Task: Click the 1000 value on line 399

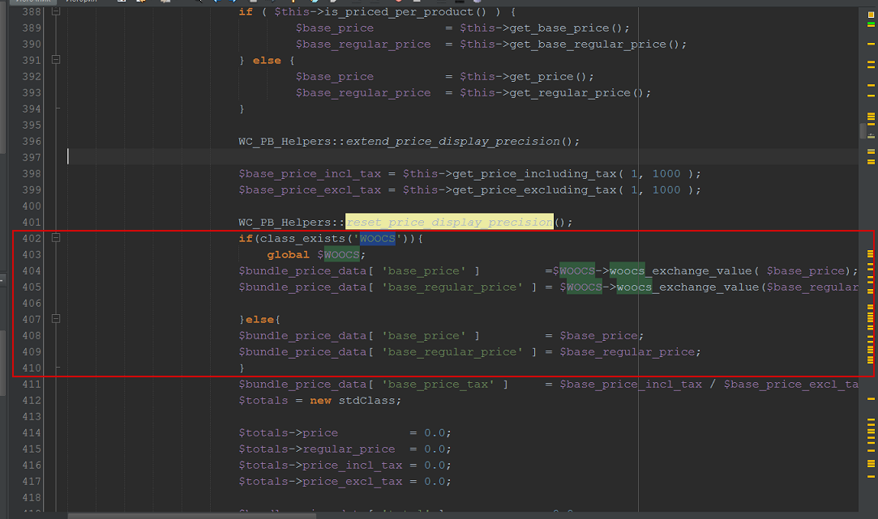Action: click(x=666, y=190)
